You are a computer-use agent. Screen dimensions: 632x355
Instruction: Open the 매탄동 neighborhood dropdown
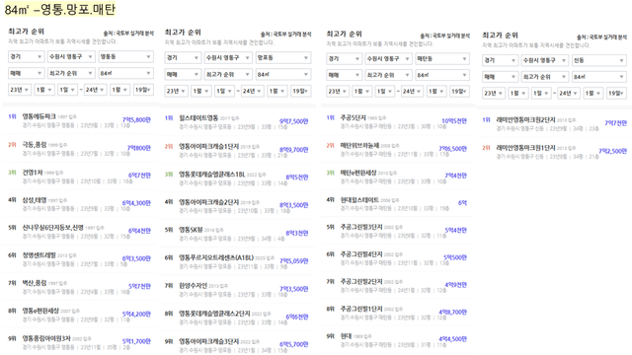442,59
